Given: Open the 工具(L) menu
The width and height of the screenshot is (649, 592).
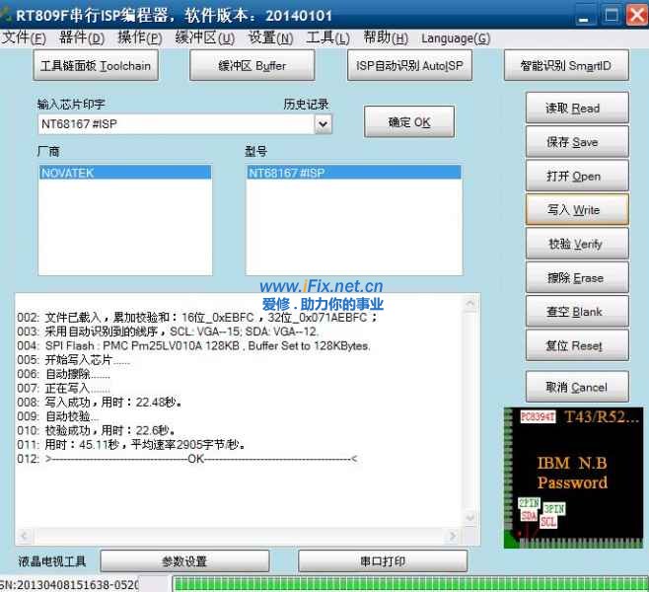Looking at the screenshot, I should click(x=327, y=38).
